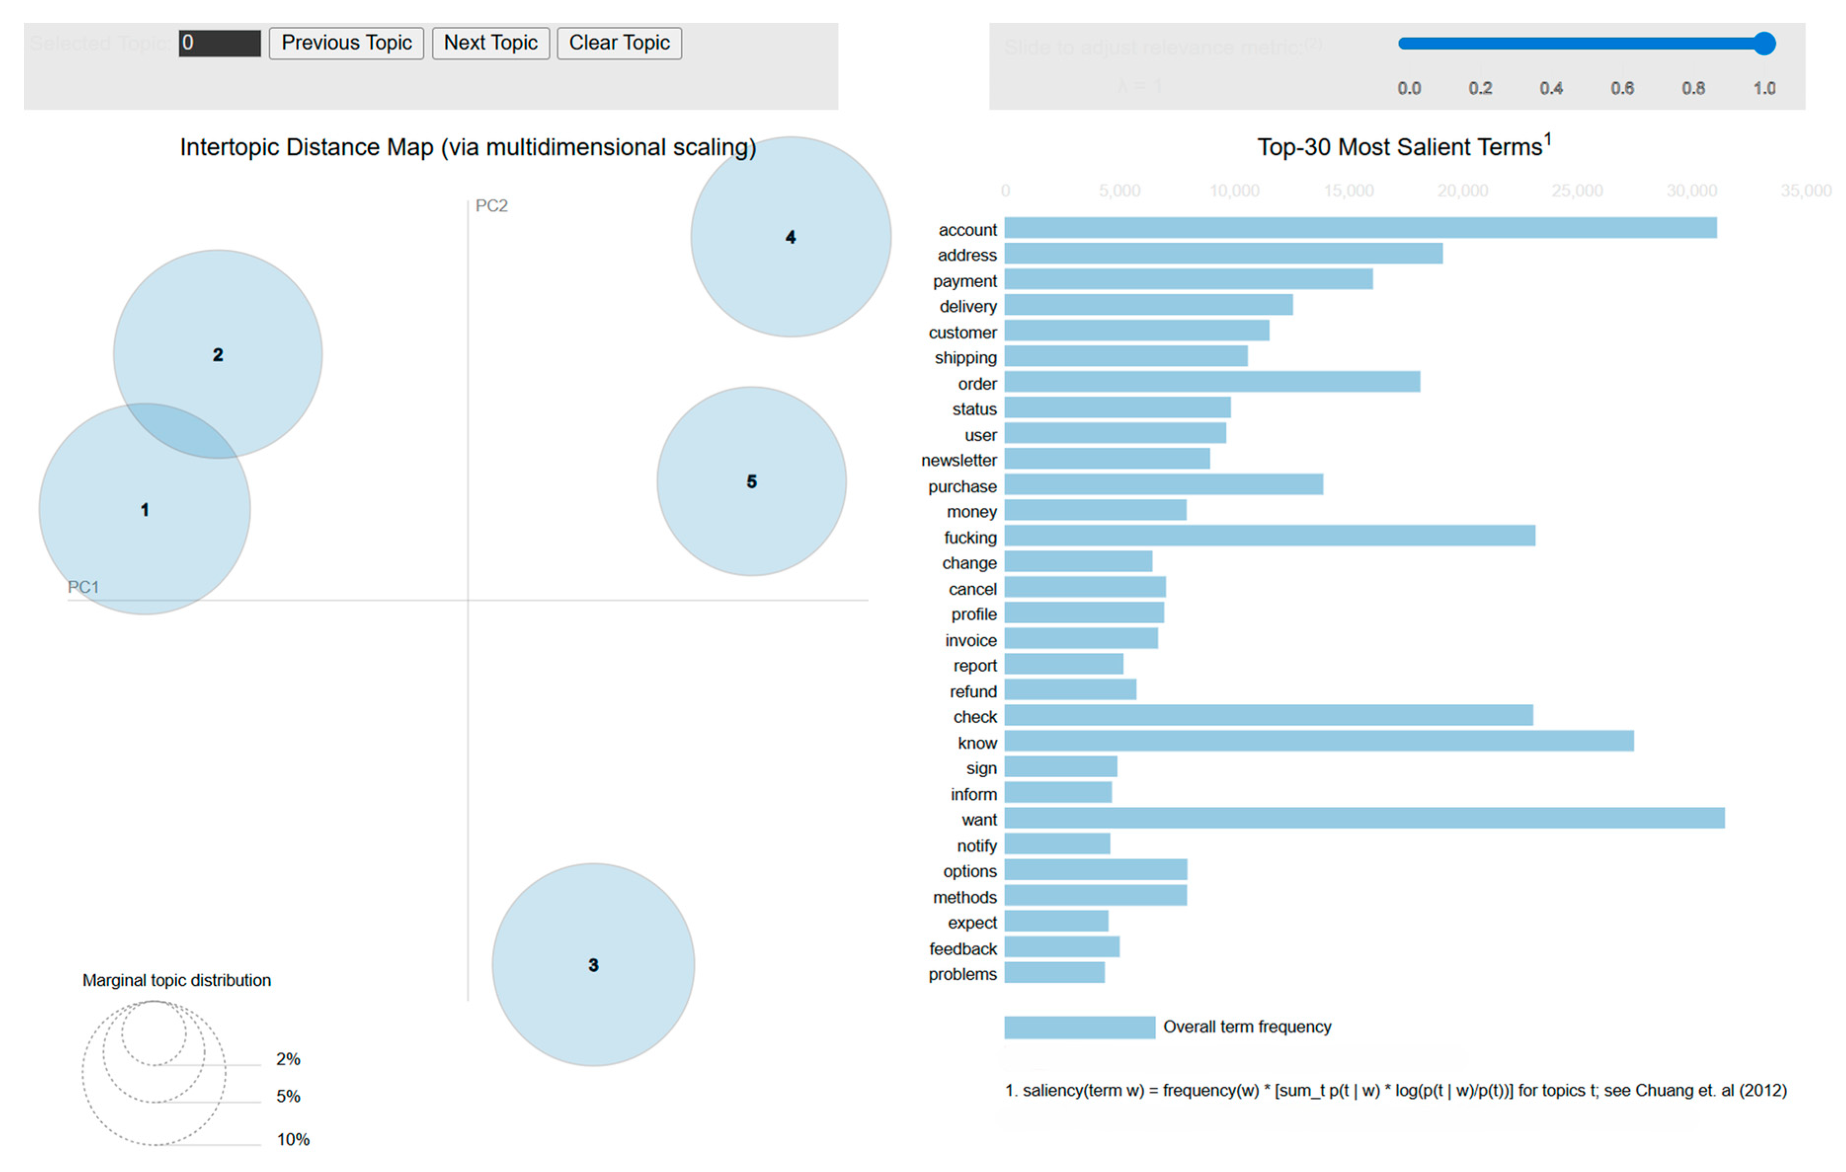Select topic circle 1 on the map

click(x=145, y=509)
